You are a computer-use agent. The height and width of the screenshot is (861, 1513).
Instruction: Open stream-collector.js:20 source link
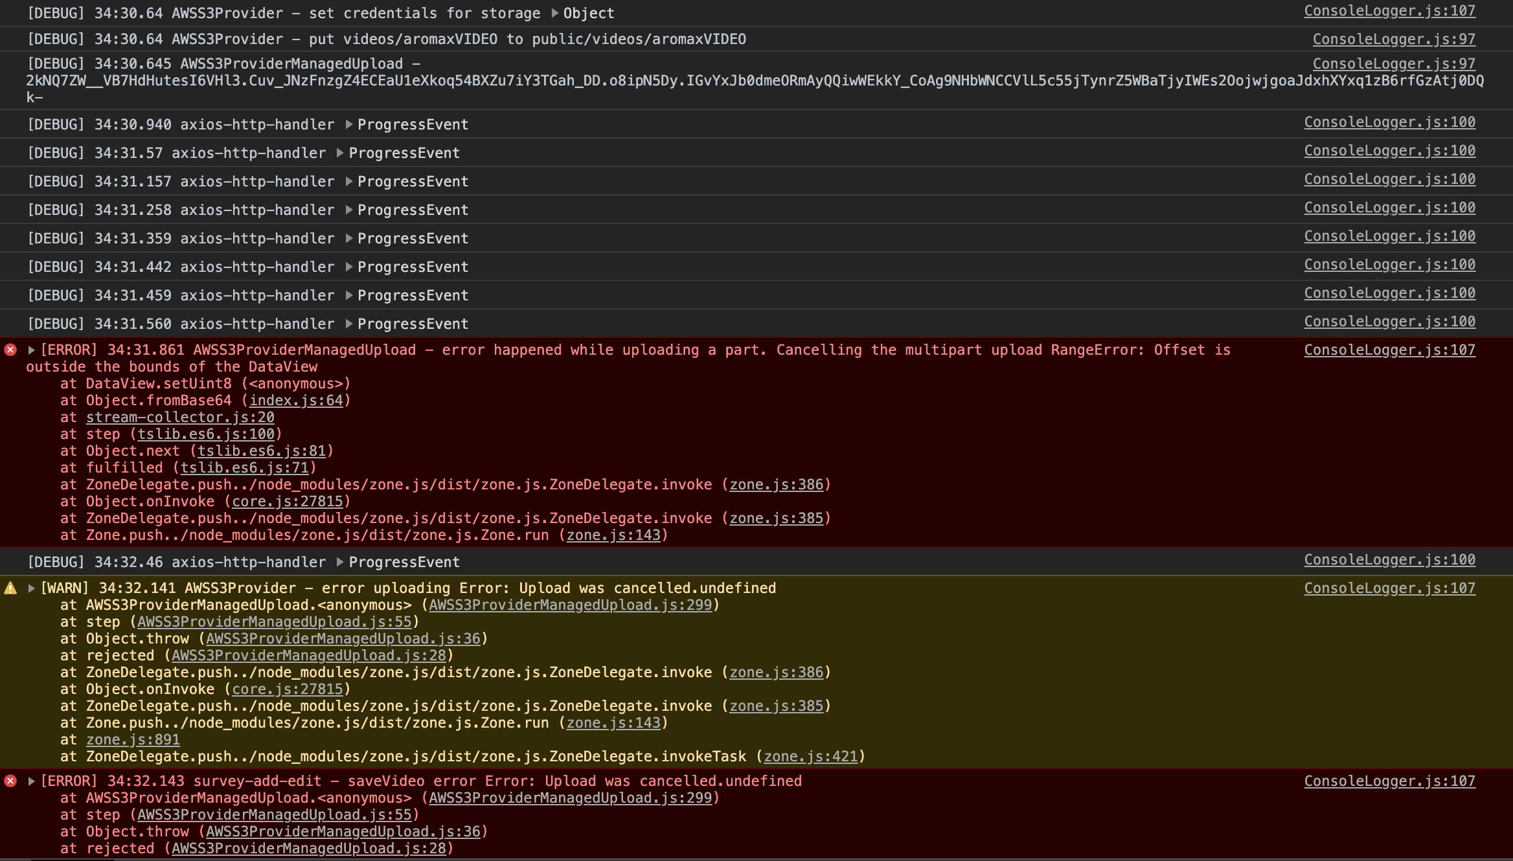click(180, 418)
